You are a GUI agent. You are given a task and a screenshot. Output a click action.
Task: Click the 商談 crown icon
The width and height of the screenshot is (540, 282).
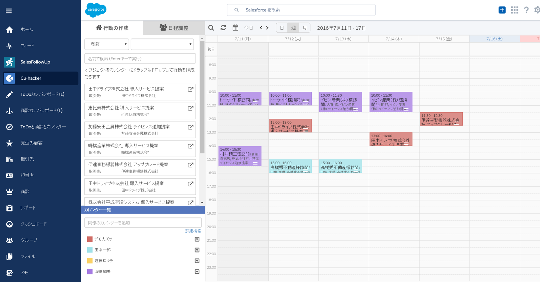[x=9, y=192]
